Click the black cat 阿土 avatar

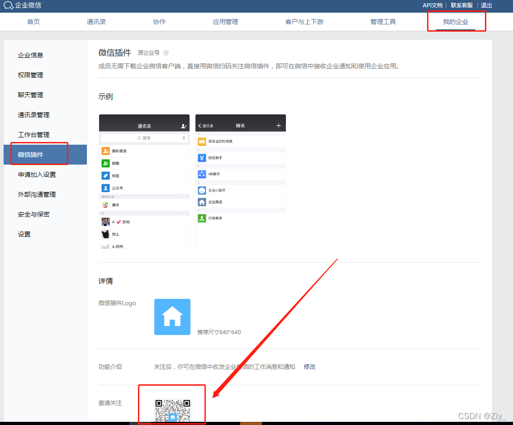(105, 234)
